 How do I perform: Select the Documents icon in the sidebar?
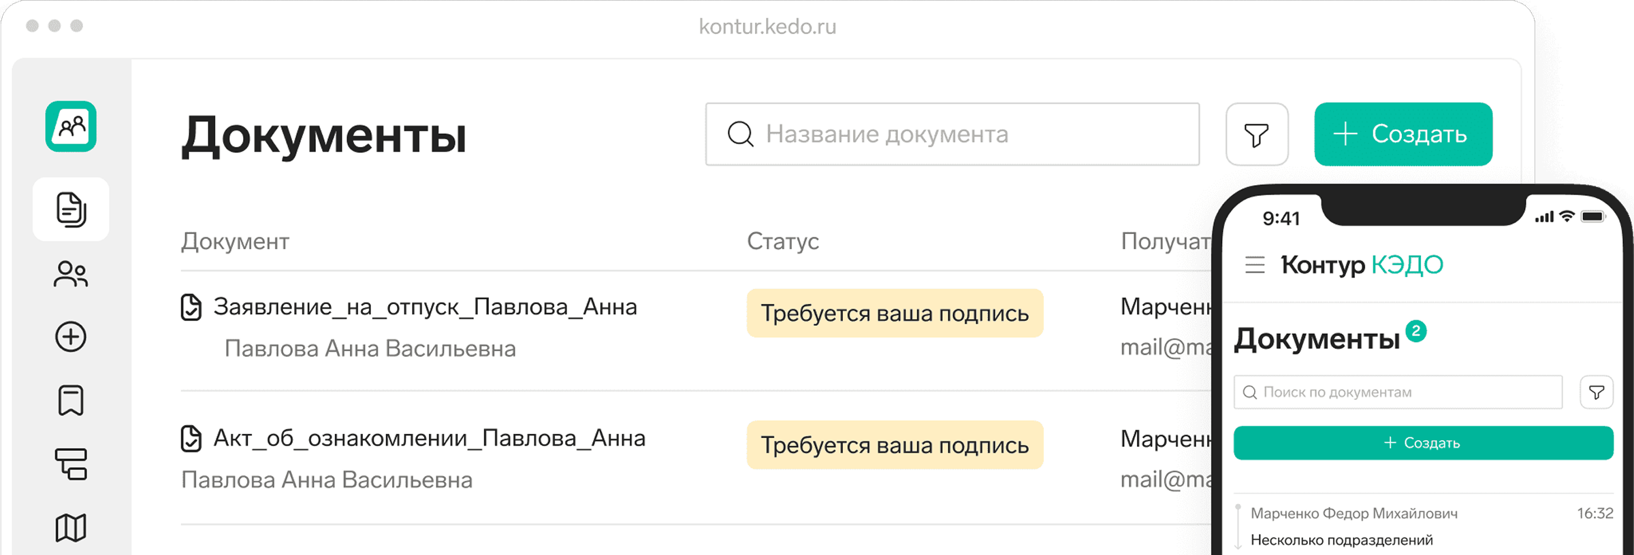[x=71, y=209]
